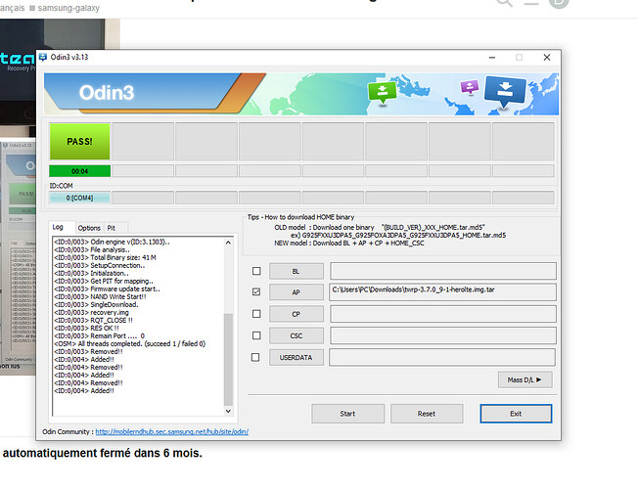Screen dimensions: 638x489
Task: Click the CP file path field
Action: 442,314
